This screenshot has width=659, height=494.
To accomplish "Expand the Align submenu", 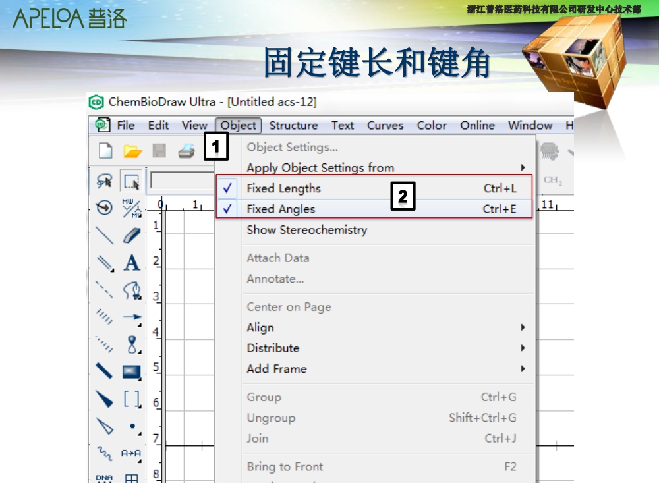I will pyautogui.click(x=374, y=327).
